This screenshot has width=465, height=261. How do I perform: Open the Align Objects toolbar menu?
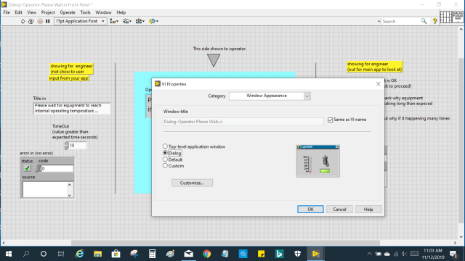tap(114, 21)
